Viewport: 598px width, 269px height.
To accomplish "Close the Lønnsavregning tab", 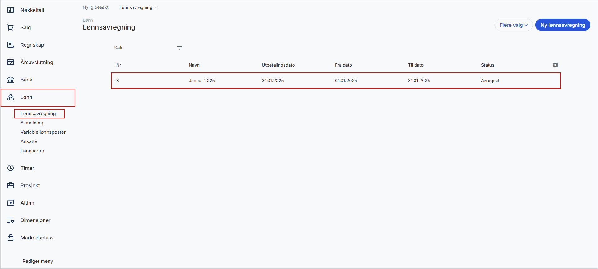I will click(x=156, y=7).
